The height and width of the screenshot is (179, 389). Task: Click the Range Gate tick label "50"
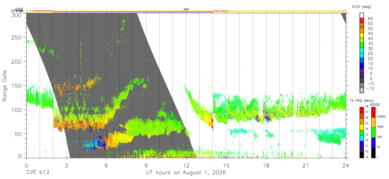coord(18,134)
